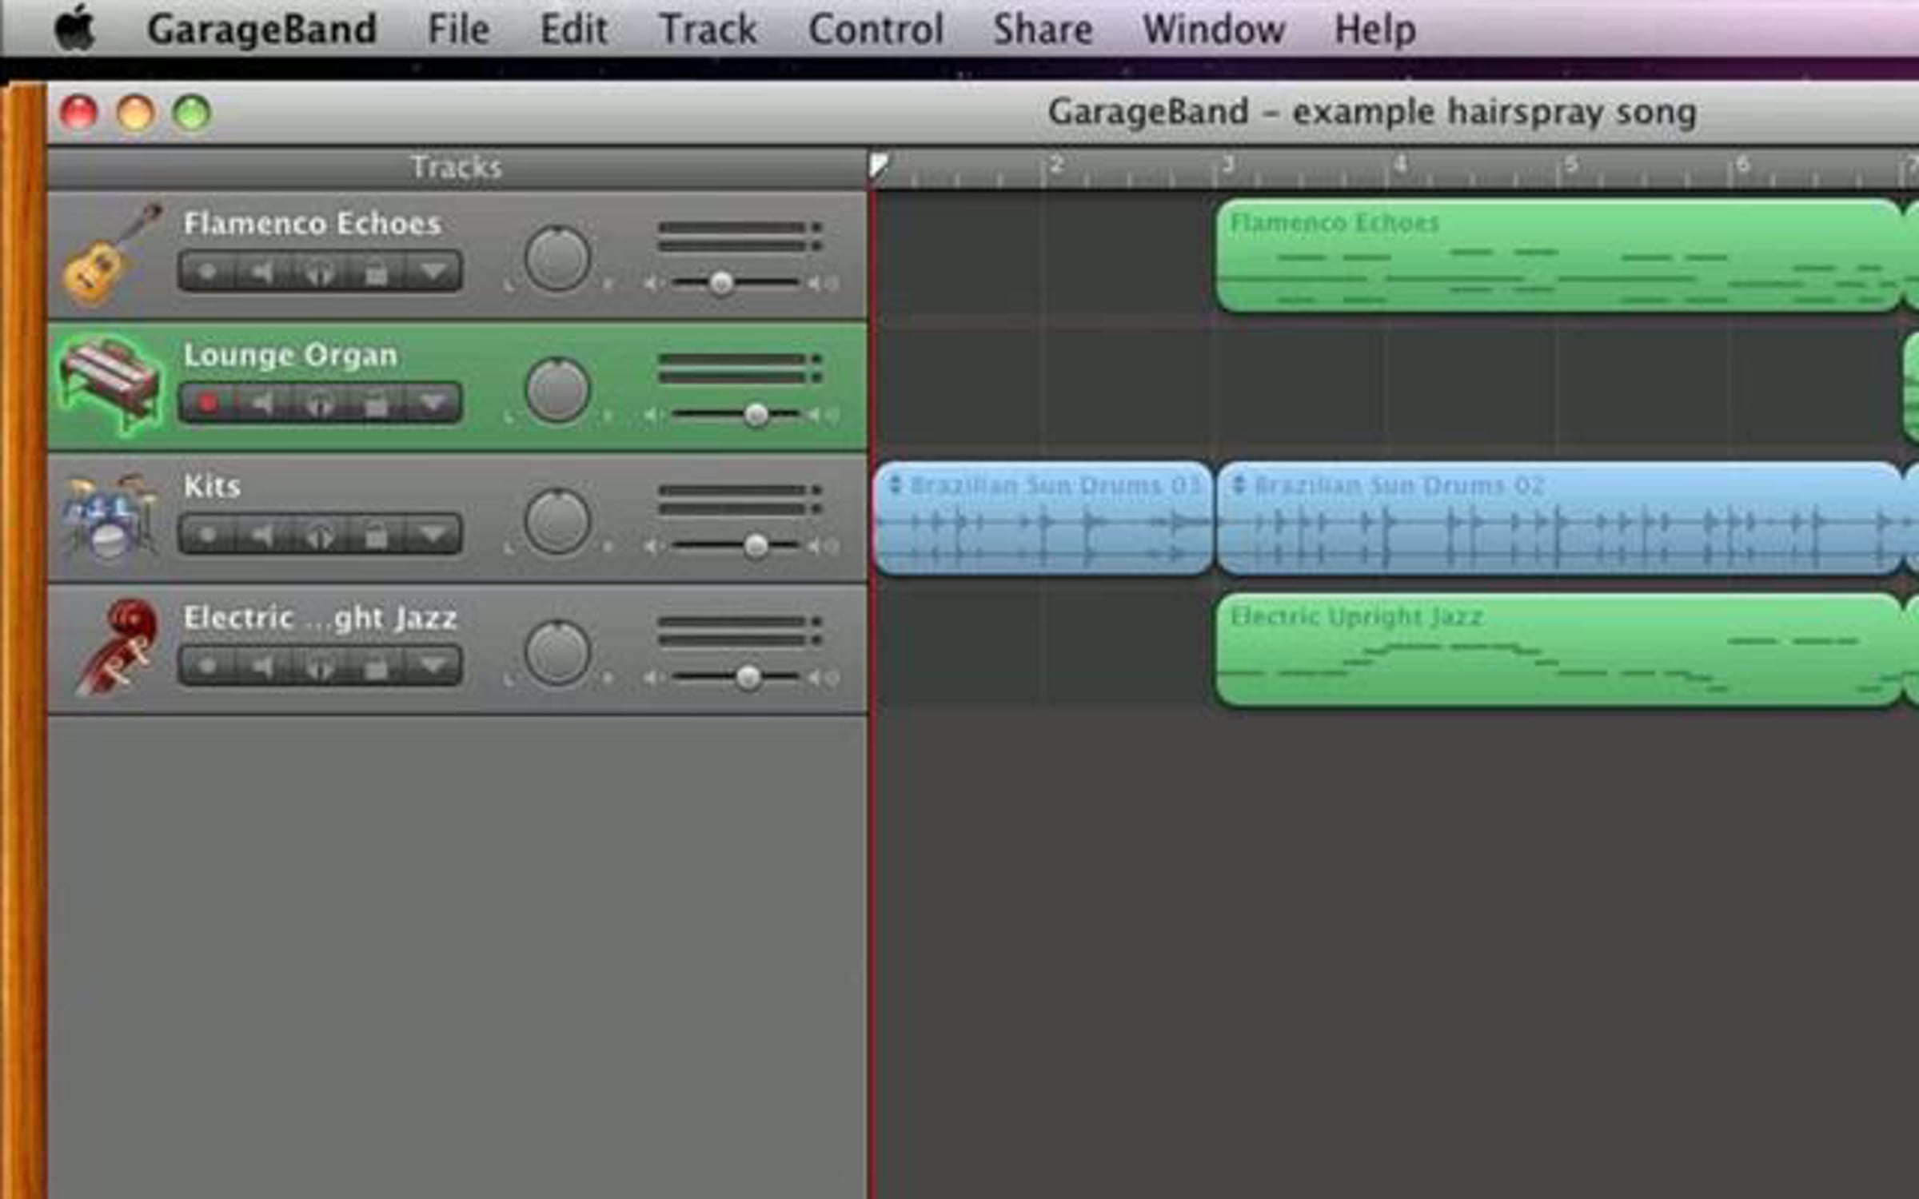Image resolution: width=1919 pixels, height=1199 pixels.
Task: Show automation for Lounge Organ track
Action: click(433, 403)
